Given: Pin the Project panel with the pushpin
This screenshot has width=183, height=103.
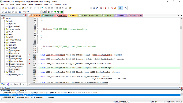Looking at the screenshot, I should [23, 15].
